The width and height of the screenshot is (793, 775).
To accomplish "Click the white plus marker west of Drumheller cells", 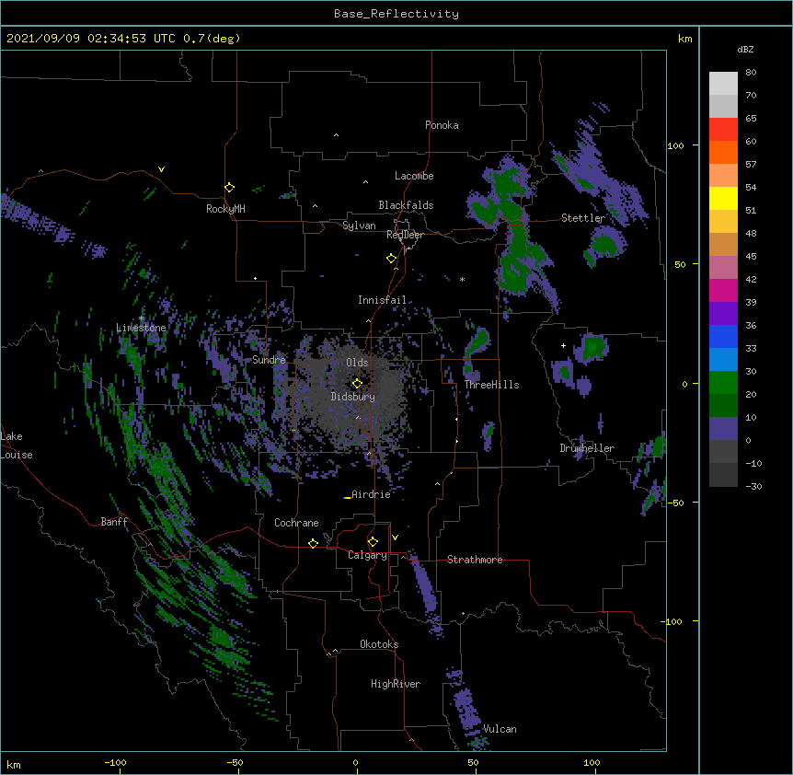I will [x=563, y=345].
